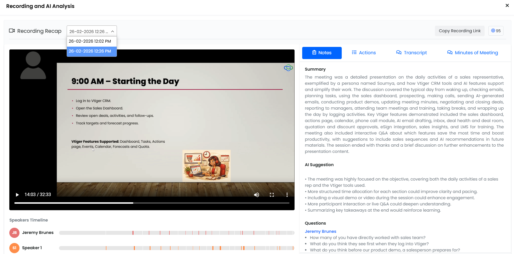The image size is (514, 254).
Task: Open the Transcript tab
Action: click(x=411, y=53)
